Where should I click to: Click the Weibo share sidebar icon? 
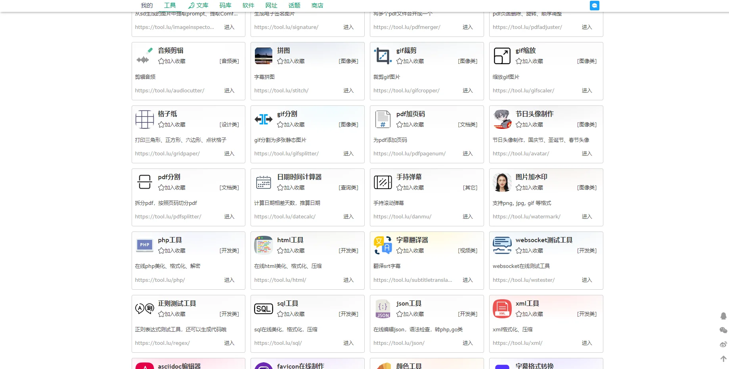723,344
